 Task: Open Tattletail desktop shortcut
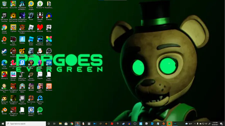(x=31, y=87)
